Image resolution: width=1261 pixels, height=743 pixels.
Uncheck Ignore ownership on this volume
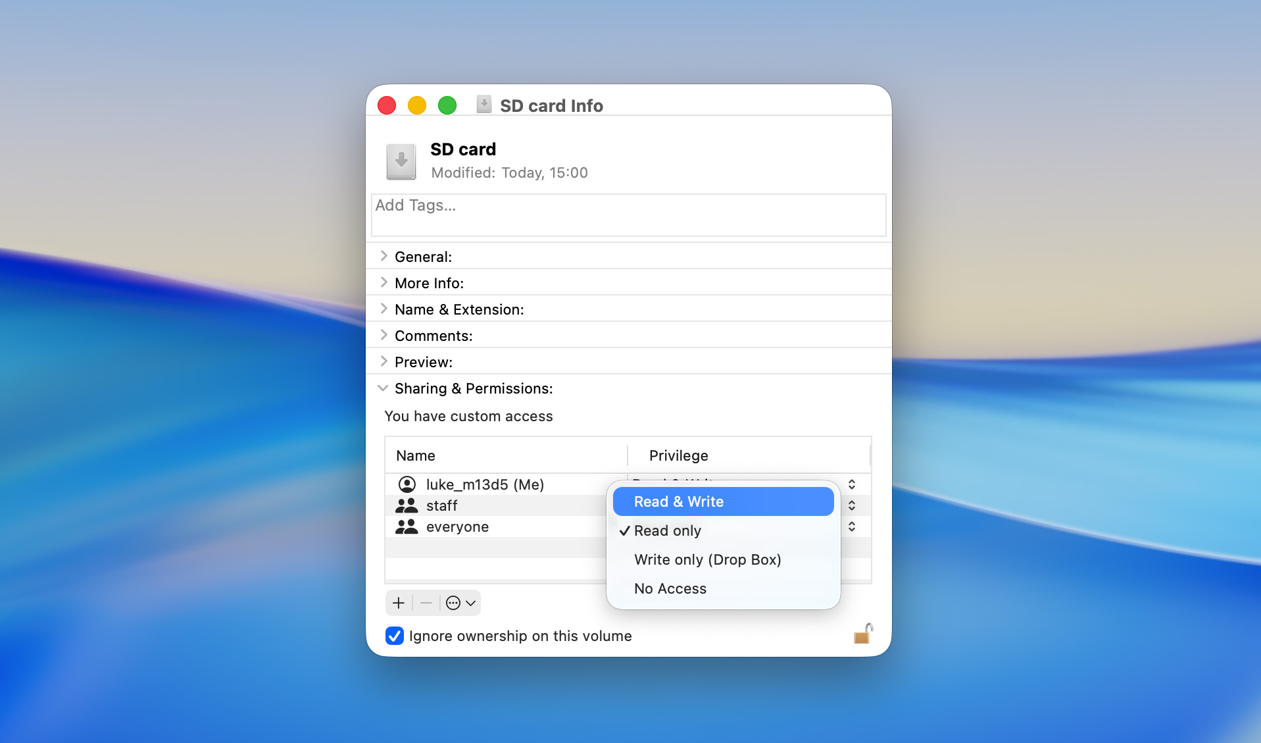click(393, 636)
